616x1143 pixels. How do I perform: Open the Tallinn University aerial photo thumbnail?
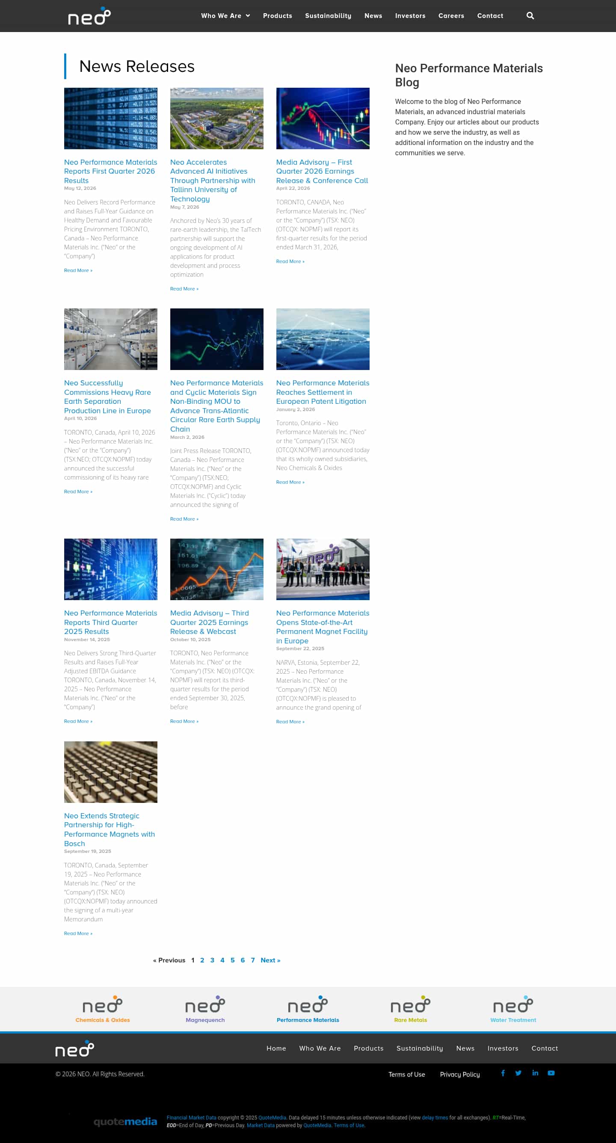tap(216, 118)
